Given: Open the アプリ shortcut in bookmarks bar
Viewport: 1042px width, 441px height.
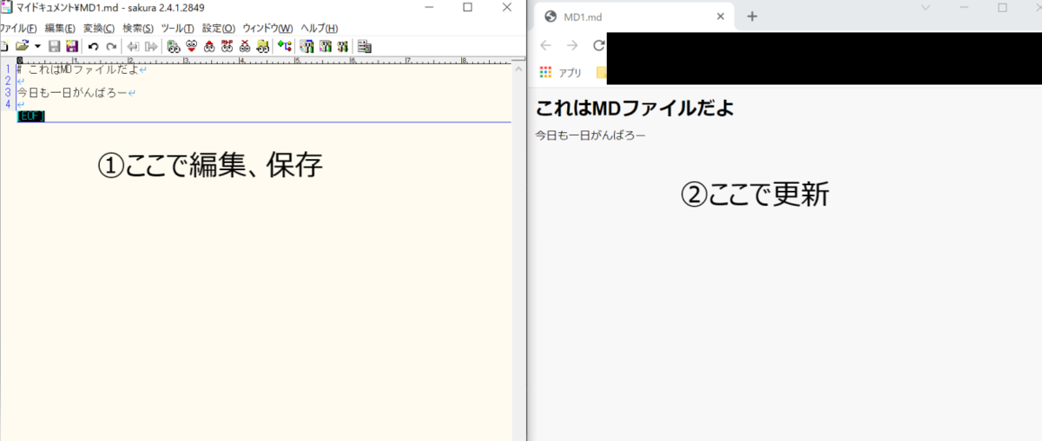Looking at the screenshot, I should 560,72.
